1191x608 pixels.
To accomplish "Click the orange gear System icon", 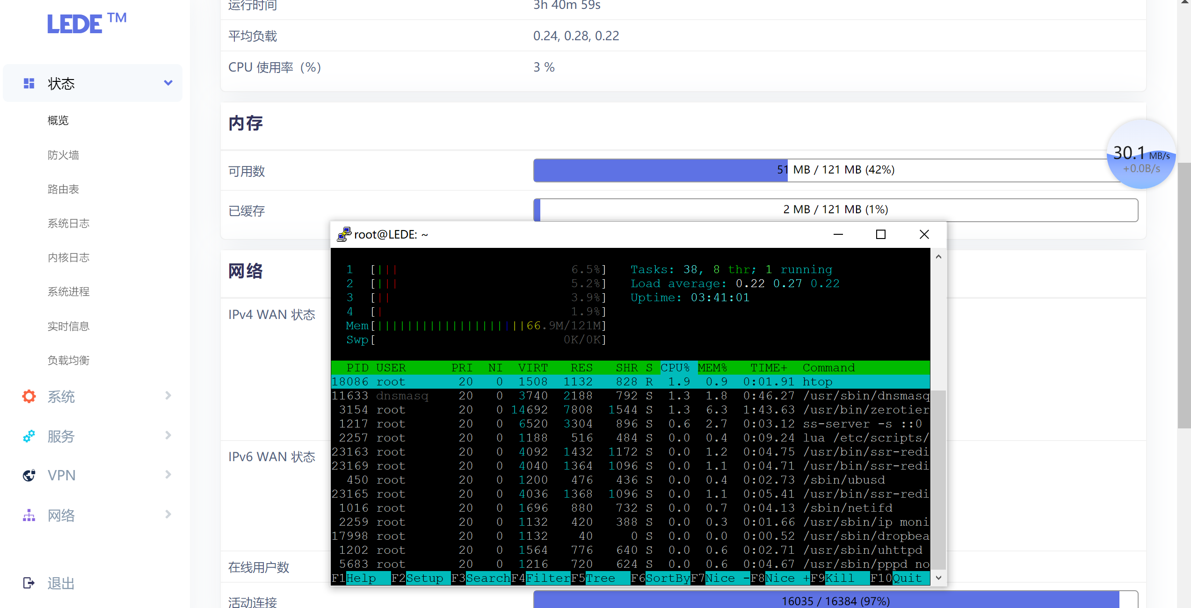I will tap(29, 396).
